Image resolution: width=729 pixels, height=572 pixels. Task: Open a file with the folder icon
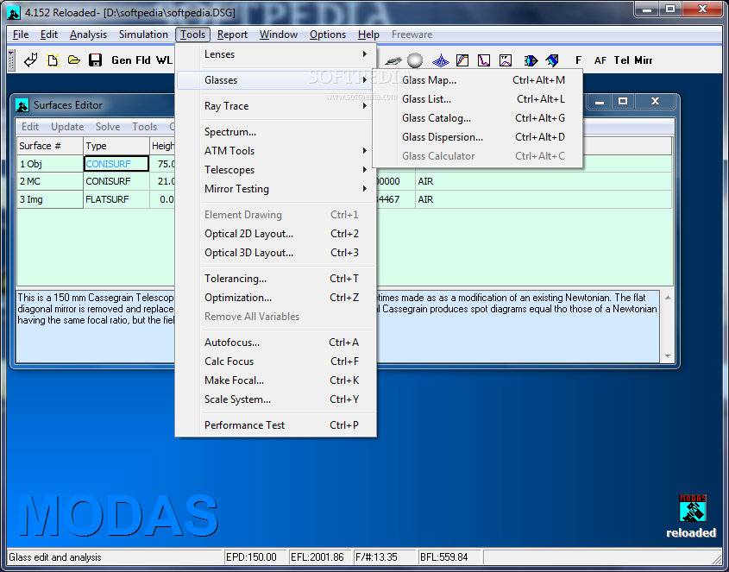74,60
